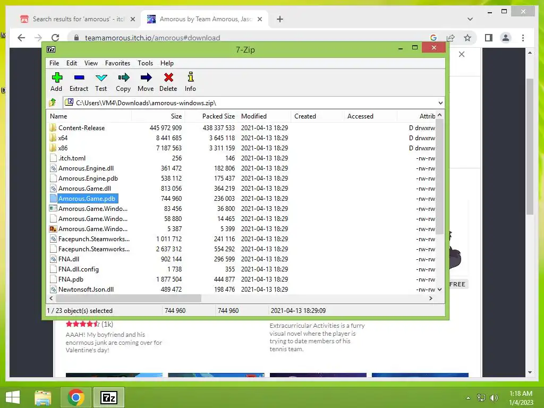Click the clock showing 1:18 AM

tap(521, 394)
